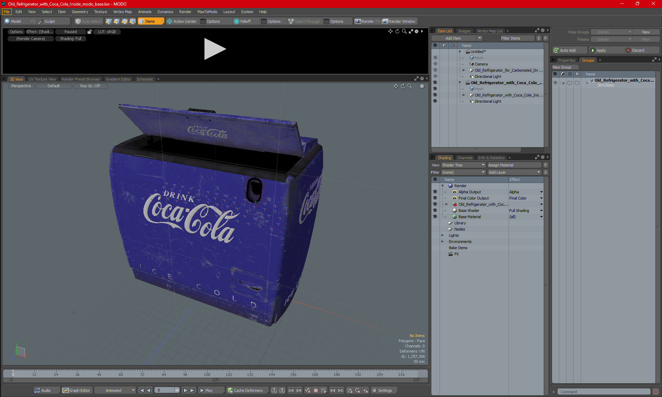Click the Command input field
Viewport: 662px width, 397px height.
(x=605, y=392)
